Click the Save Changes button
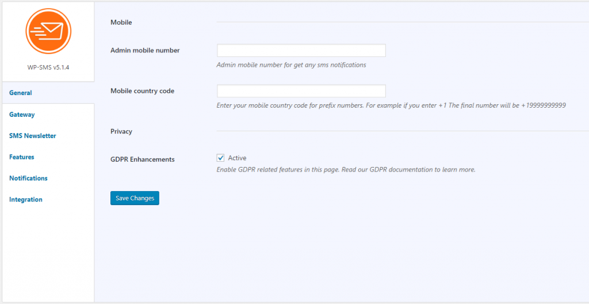This screenshot has height=304, width=589. pyautogui.click(x=135, y=198)
